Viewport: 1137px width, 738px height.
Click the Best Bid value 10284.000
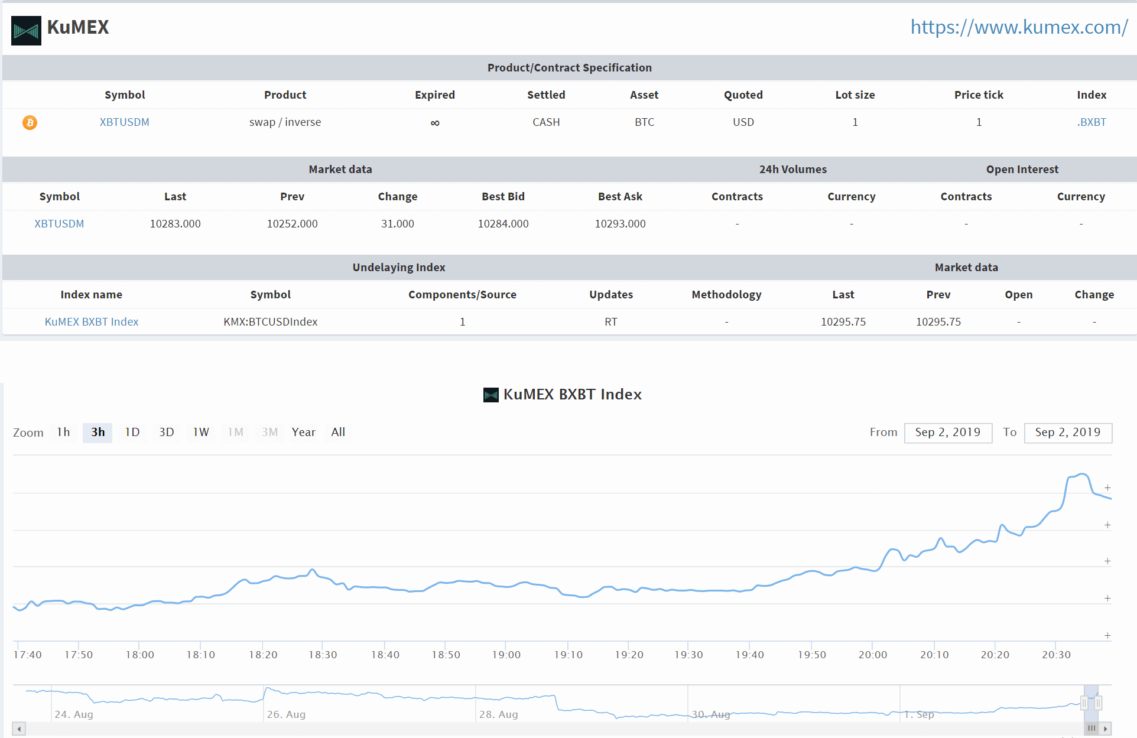503,224
